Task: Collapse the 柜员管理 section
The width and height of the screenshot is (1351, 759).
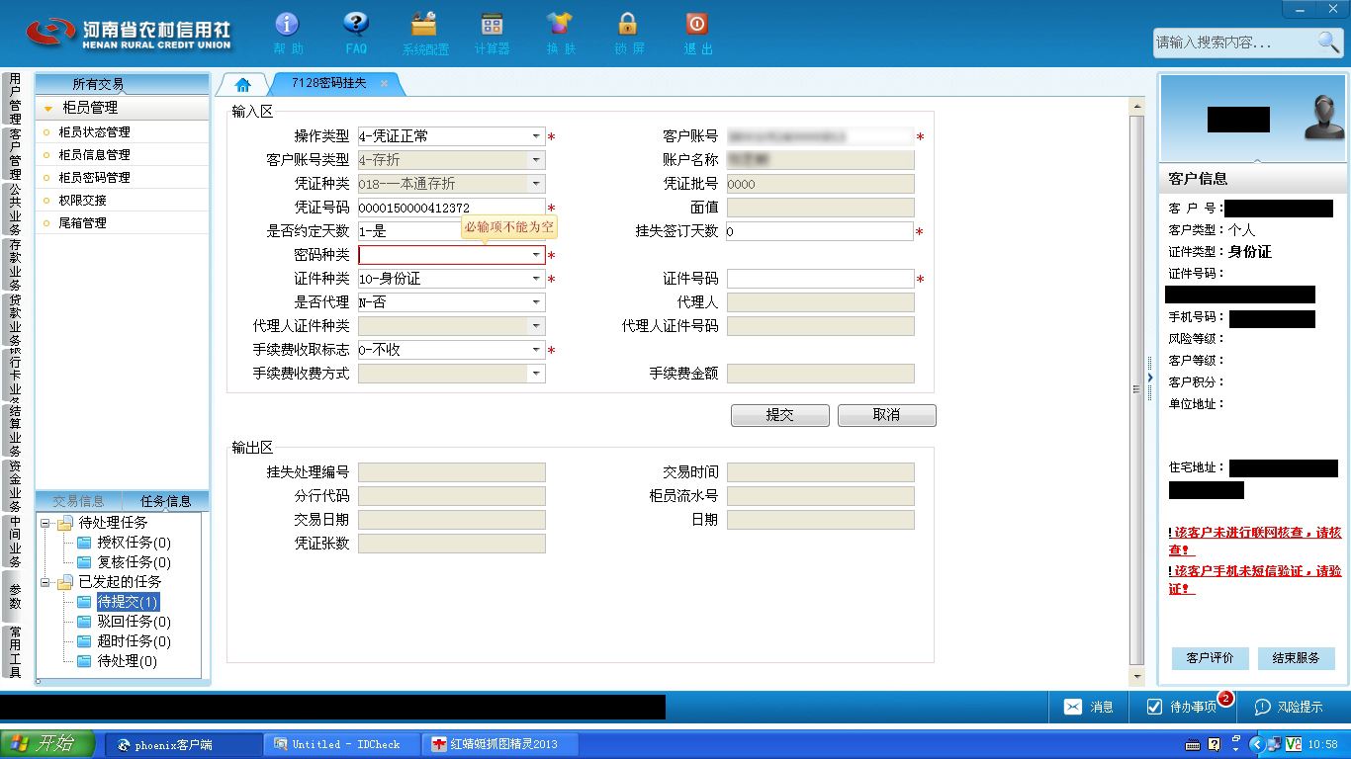Action: click(x=47, y=108)
